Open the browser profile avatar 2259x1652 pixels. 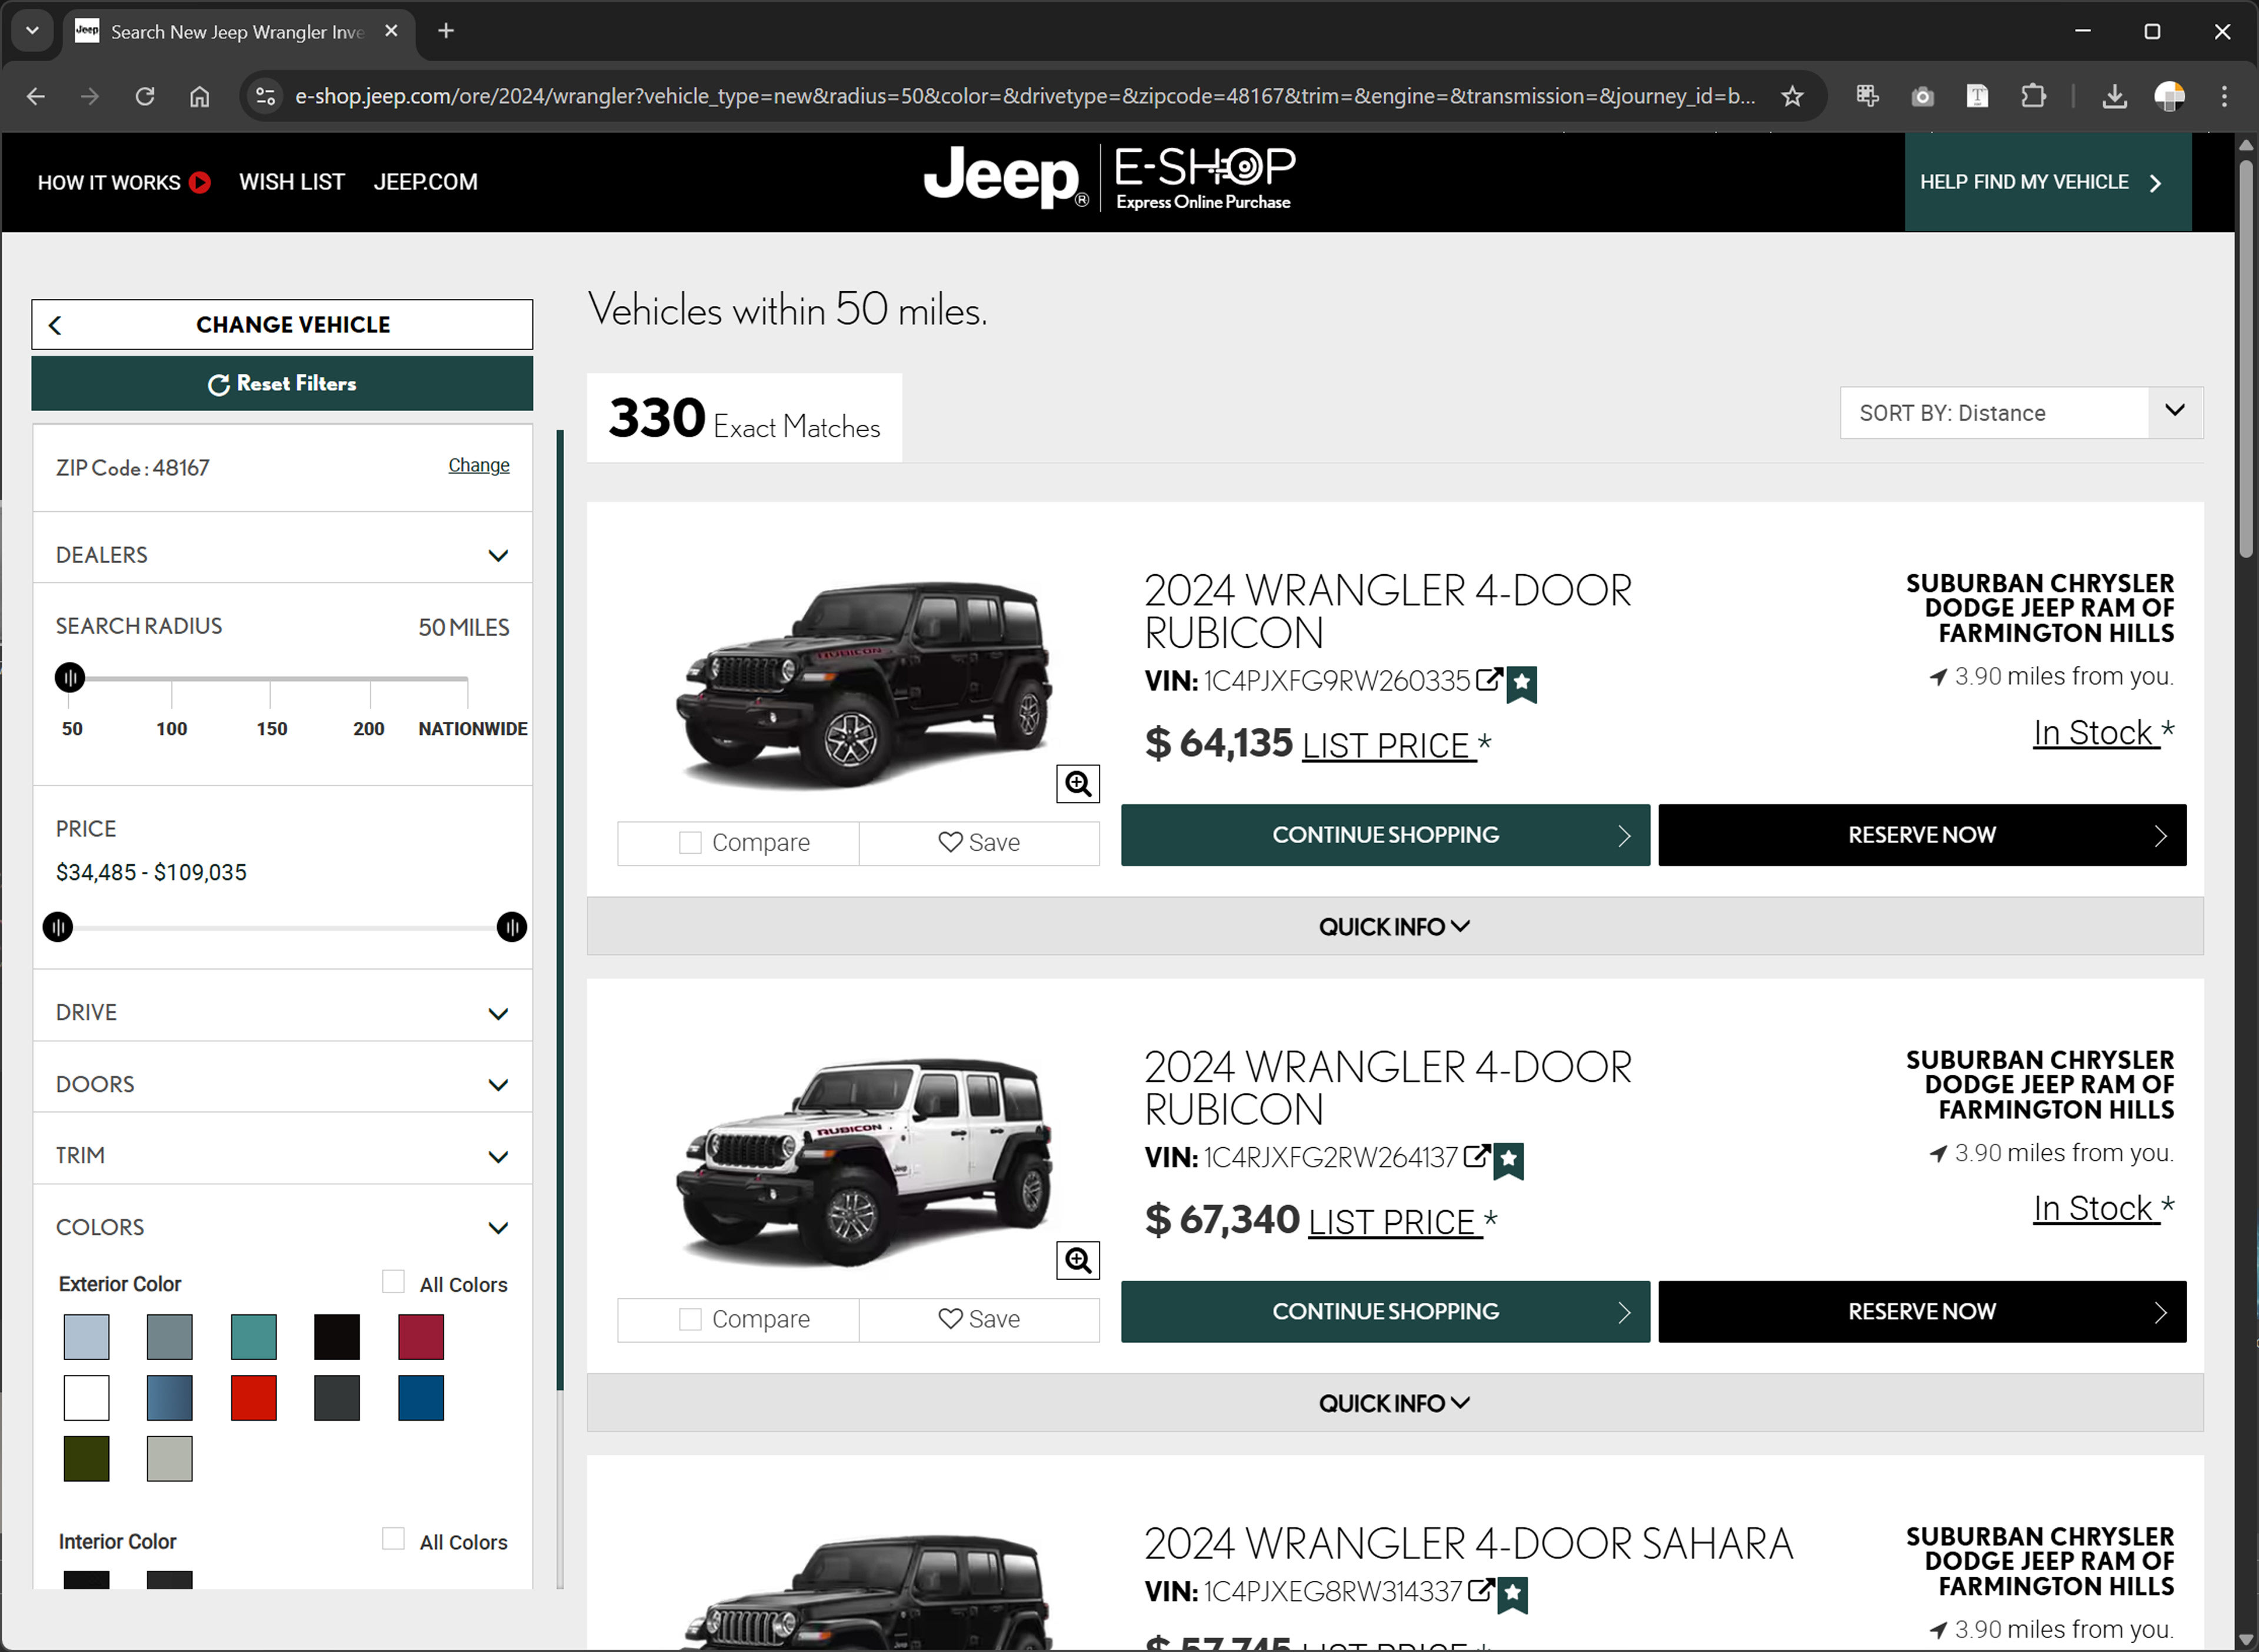point(2169,96)
